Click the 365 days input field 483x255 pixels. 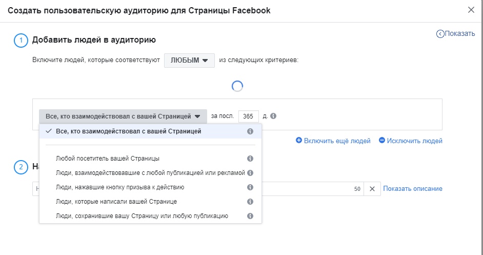[x=249, y=116]
